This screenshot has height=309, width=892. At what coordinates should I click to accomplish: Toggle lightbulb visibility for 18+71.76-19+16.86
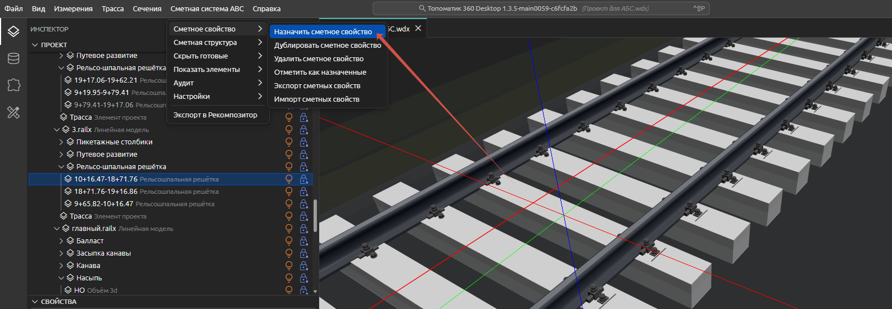tap(289, 192)
